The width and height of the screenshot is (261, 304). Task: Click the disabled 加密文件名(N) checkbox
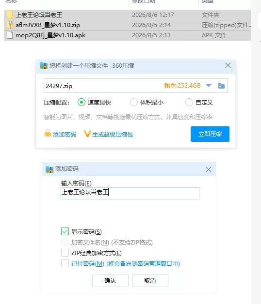pos(65,242)
